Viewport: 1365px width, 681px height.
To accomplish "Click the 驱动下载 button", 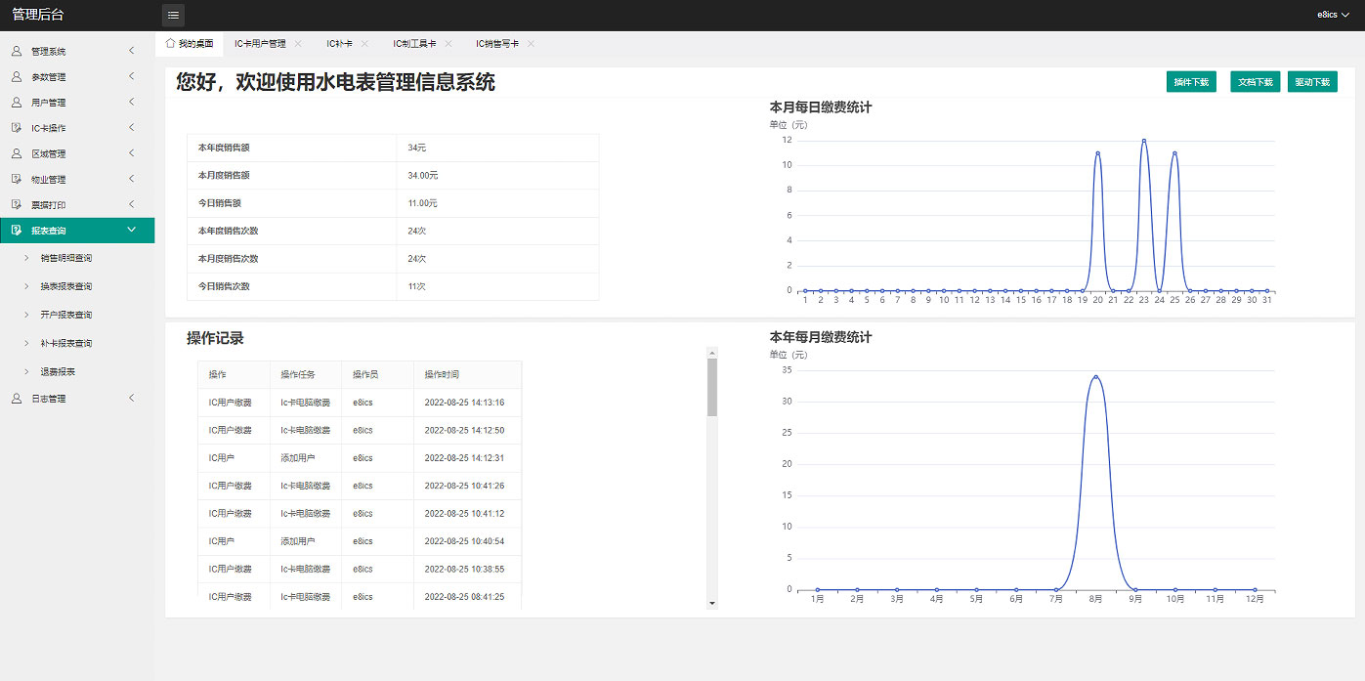I will (1312, 82).
